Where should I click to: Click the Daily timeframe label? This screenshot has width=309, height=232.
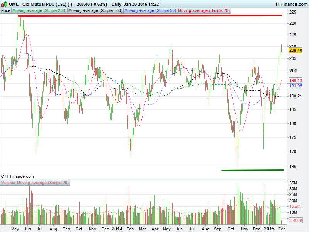116,4
